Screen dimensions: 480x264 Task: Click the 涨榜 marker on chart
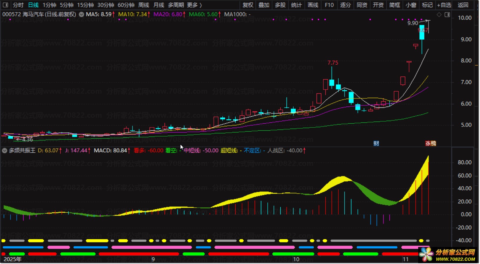coord(430,143)
